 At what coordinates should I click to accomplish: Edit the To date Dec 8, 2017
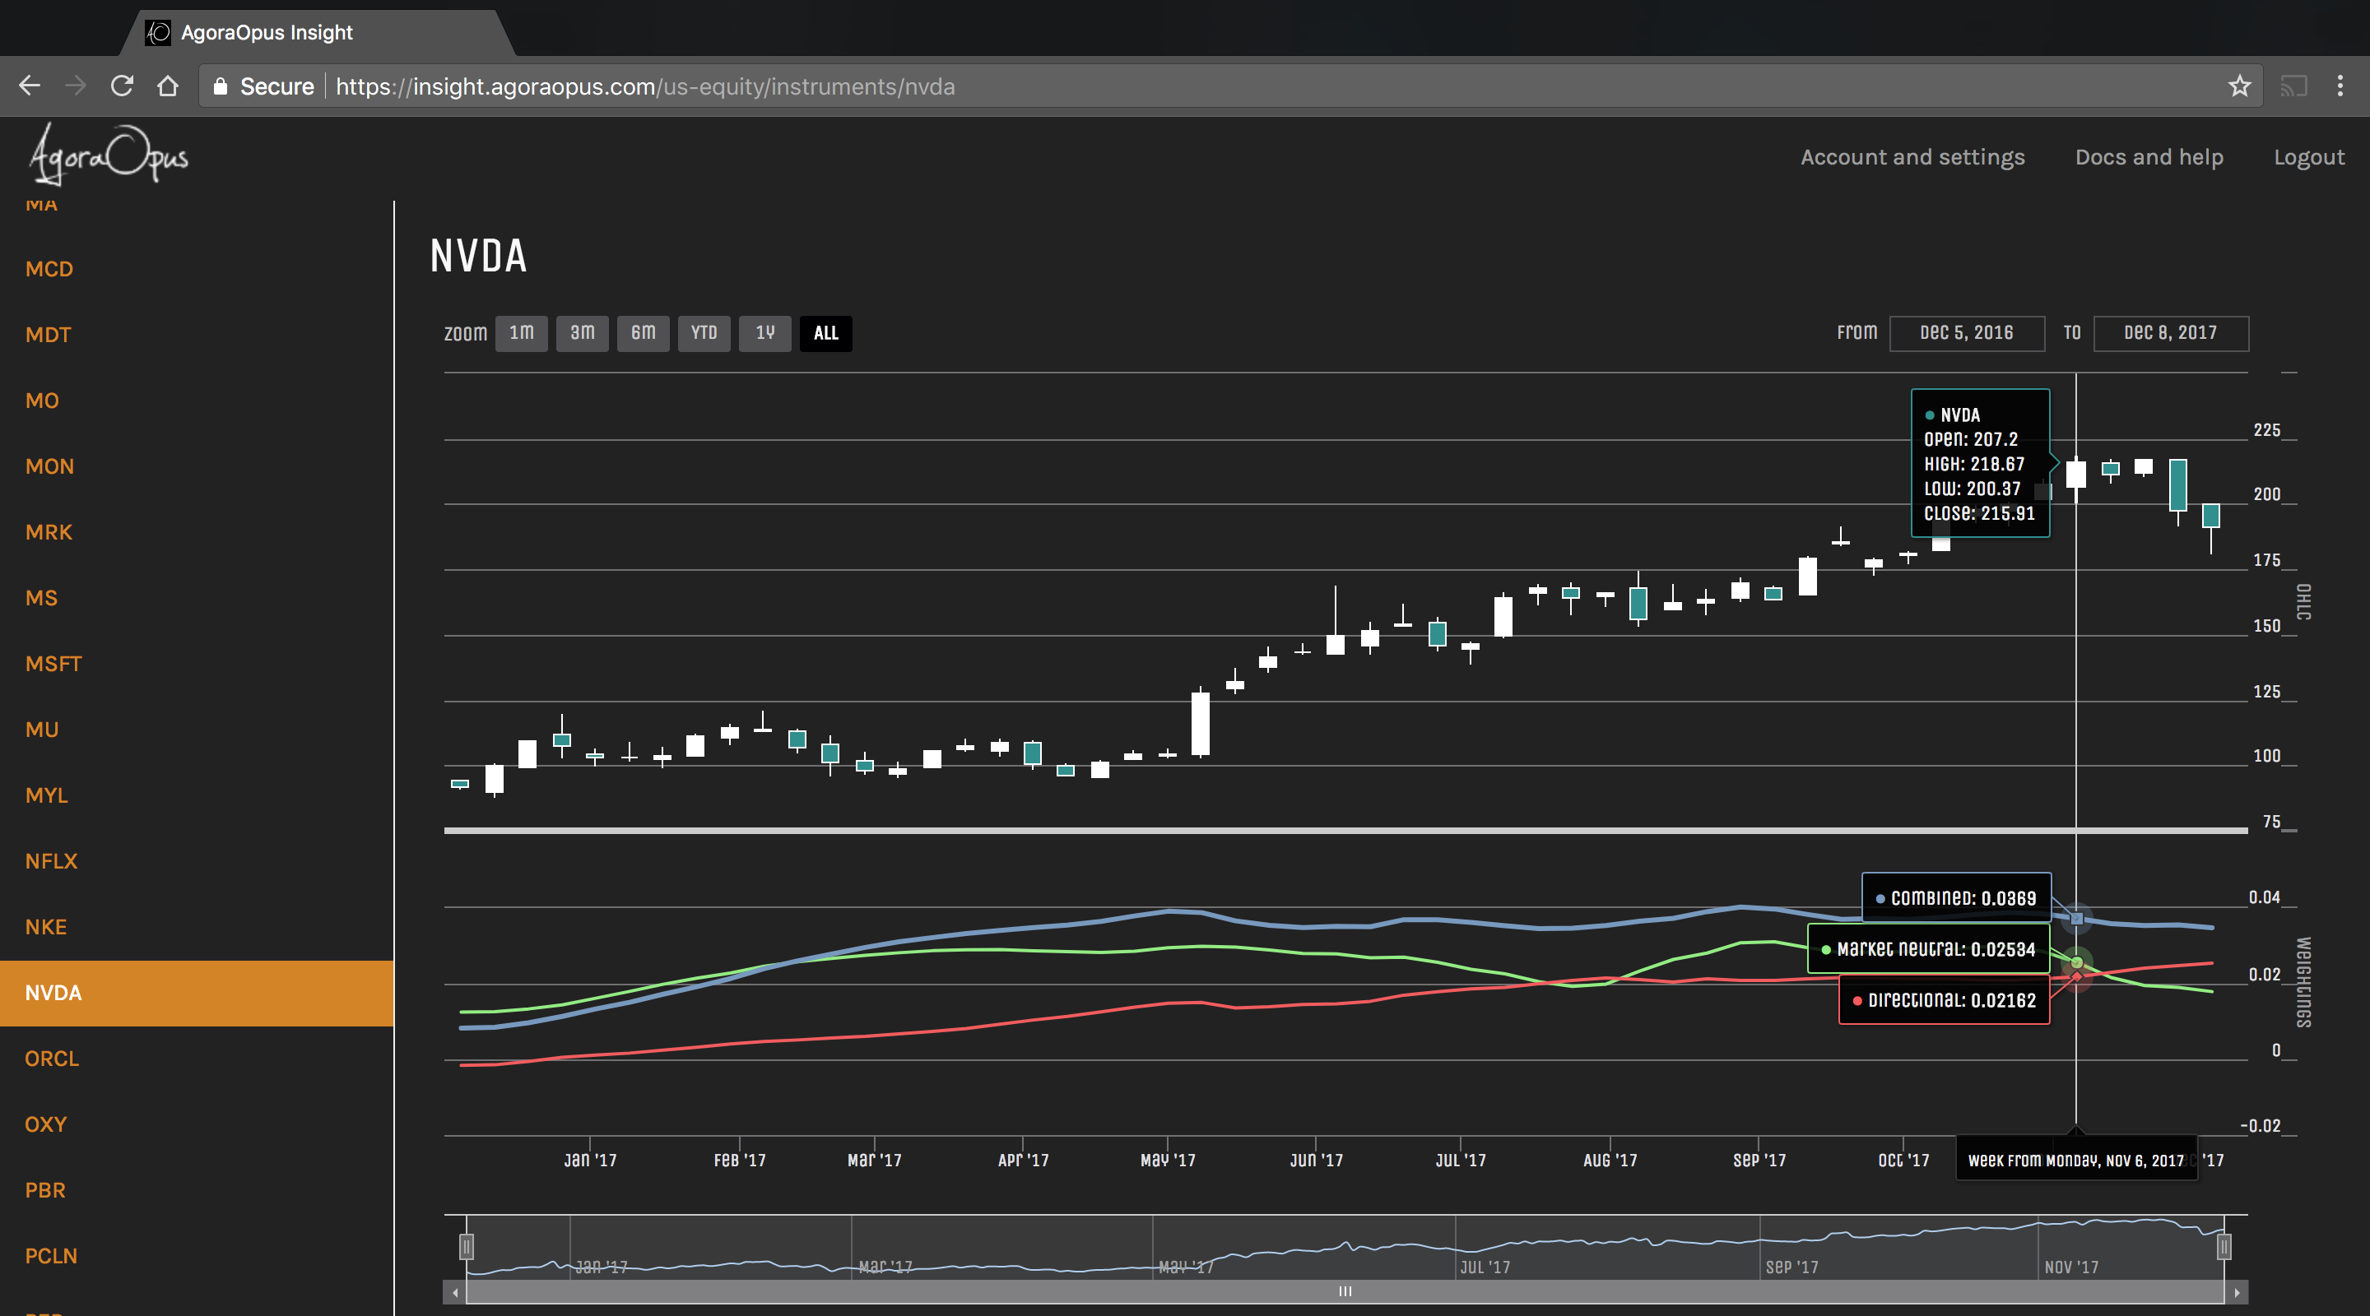2172,333
